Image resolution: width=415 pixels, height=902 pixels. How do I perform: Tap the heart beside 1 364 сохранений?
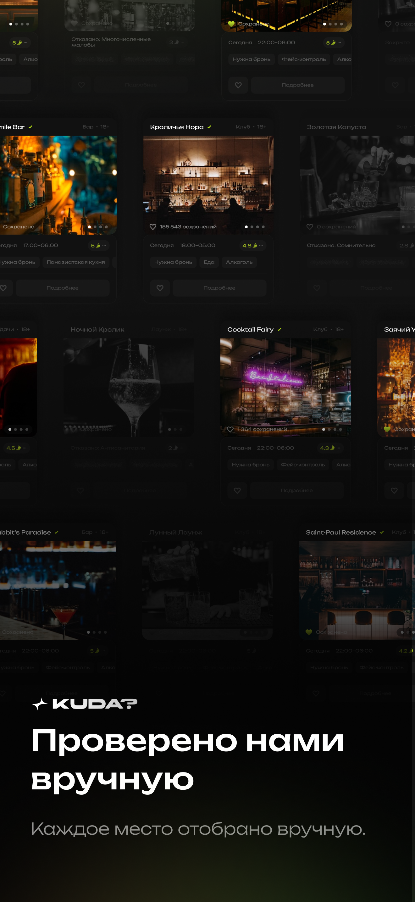click(230, 429)
